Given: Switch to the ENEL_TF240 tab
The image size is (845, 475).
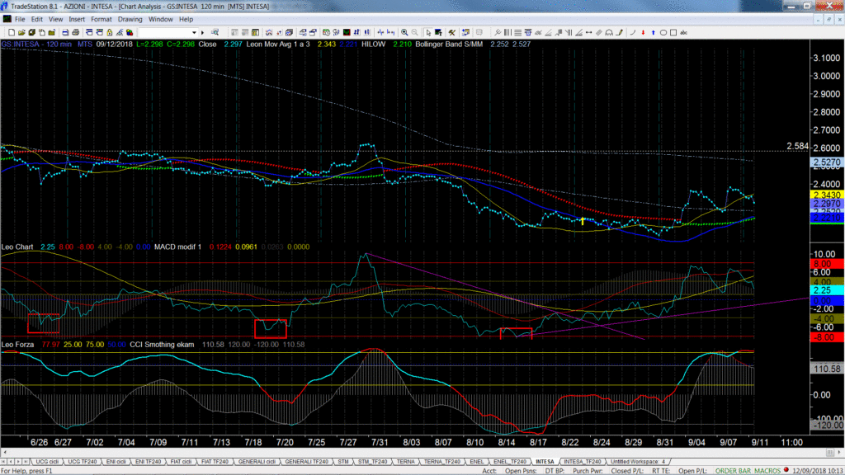Looking at the screenshot, I should point(510,462).
